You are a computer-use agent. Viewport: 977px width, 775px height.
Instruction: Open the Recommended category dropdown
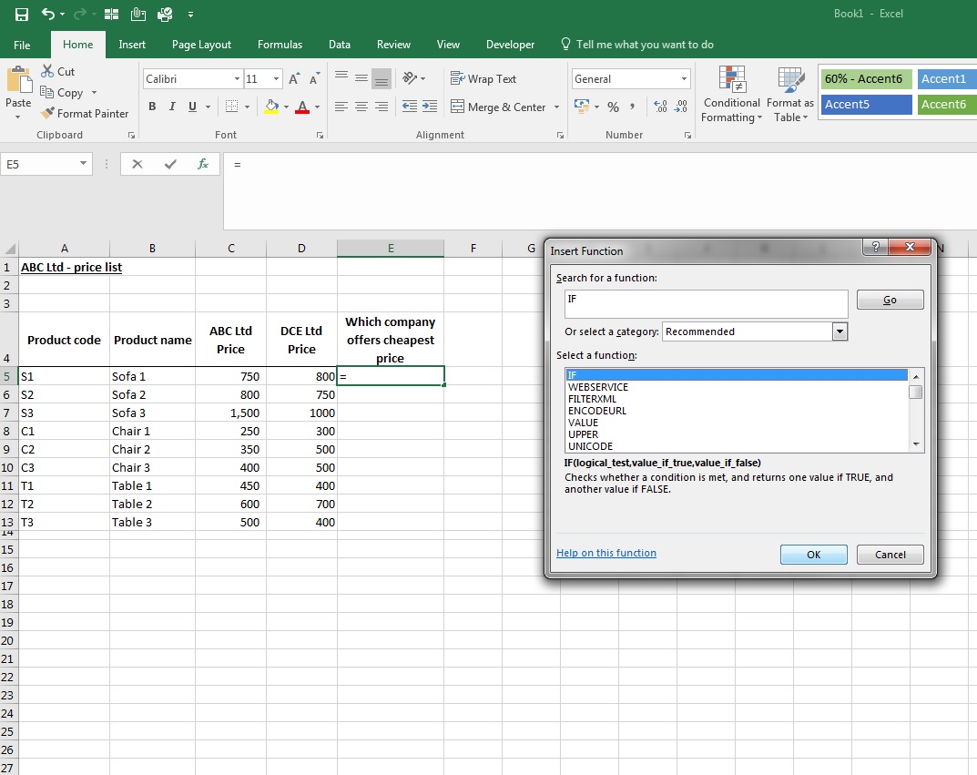coord(840,331)
